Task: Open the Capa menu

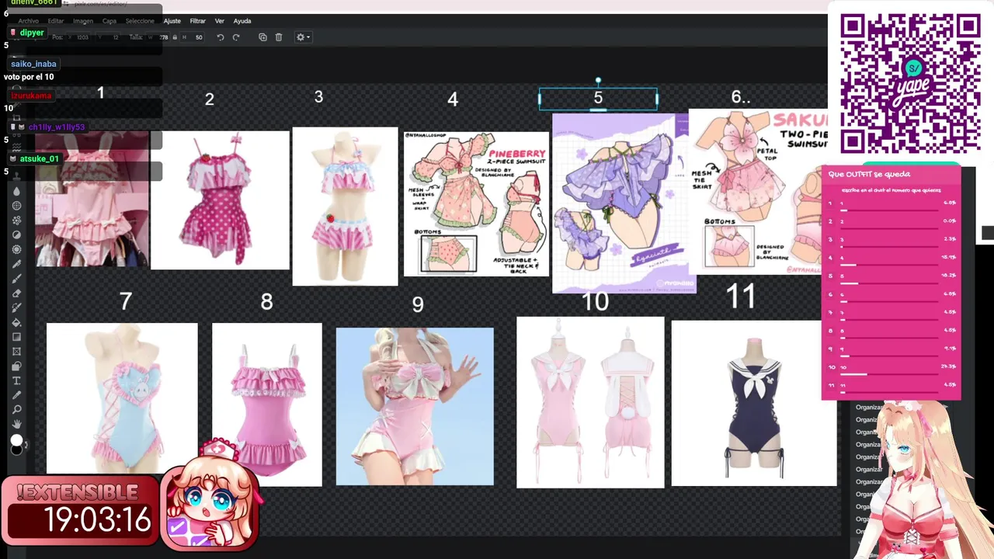Action: click(109, 21)
